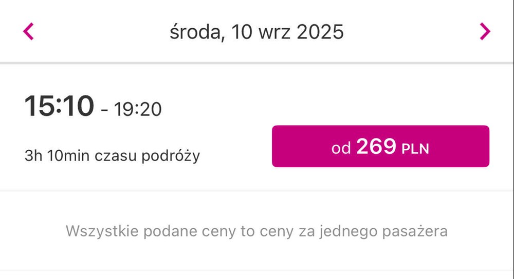Open the 15:10 - 19:20 flight row
This screenshot has width=514, height=279.
pyautogui.click(x=256, y=128)
